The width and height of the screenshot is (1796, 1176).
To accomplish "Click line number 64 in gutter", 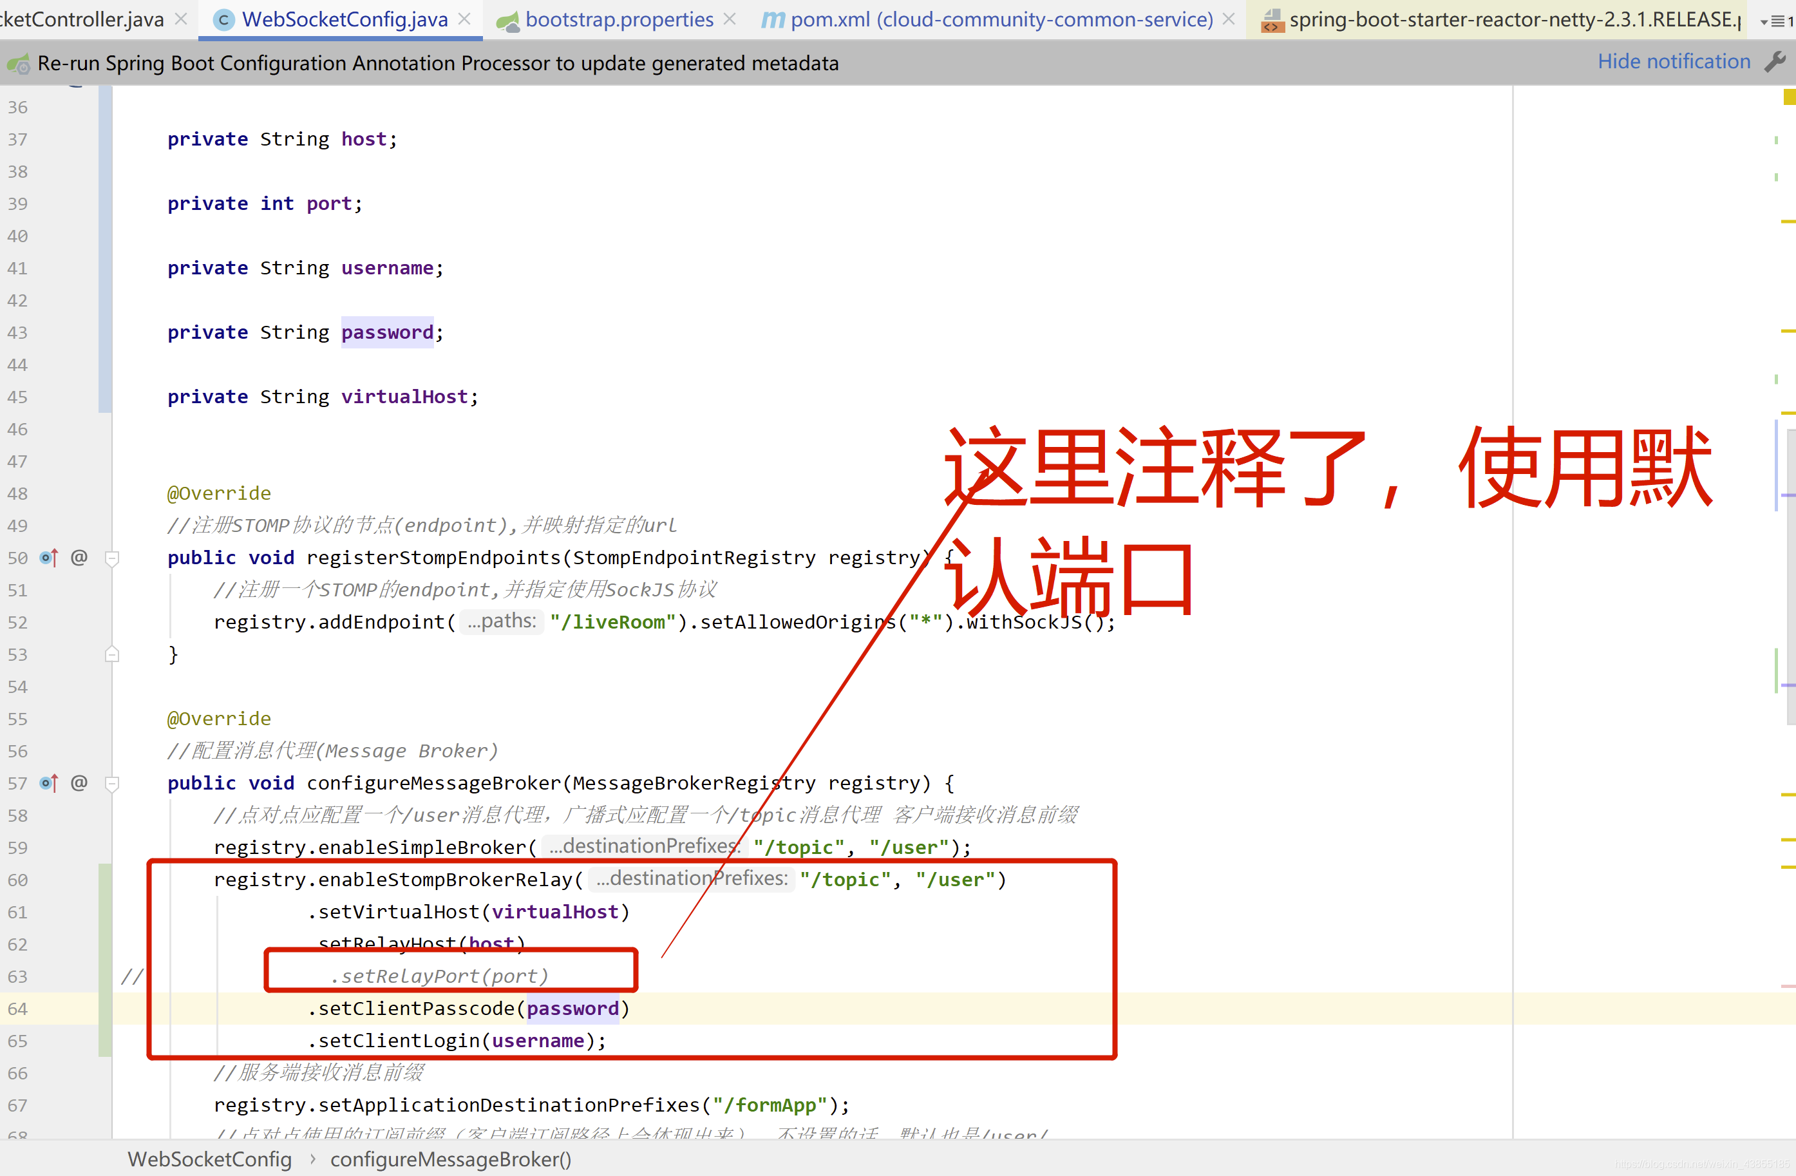I will click(x=18, y=1009).
